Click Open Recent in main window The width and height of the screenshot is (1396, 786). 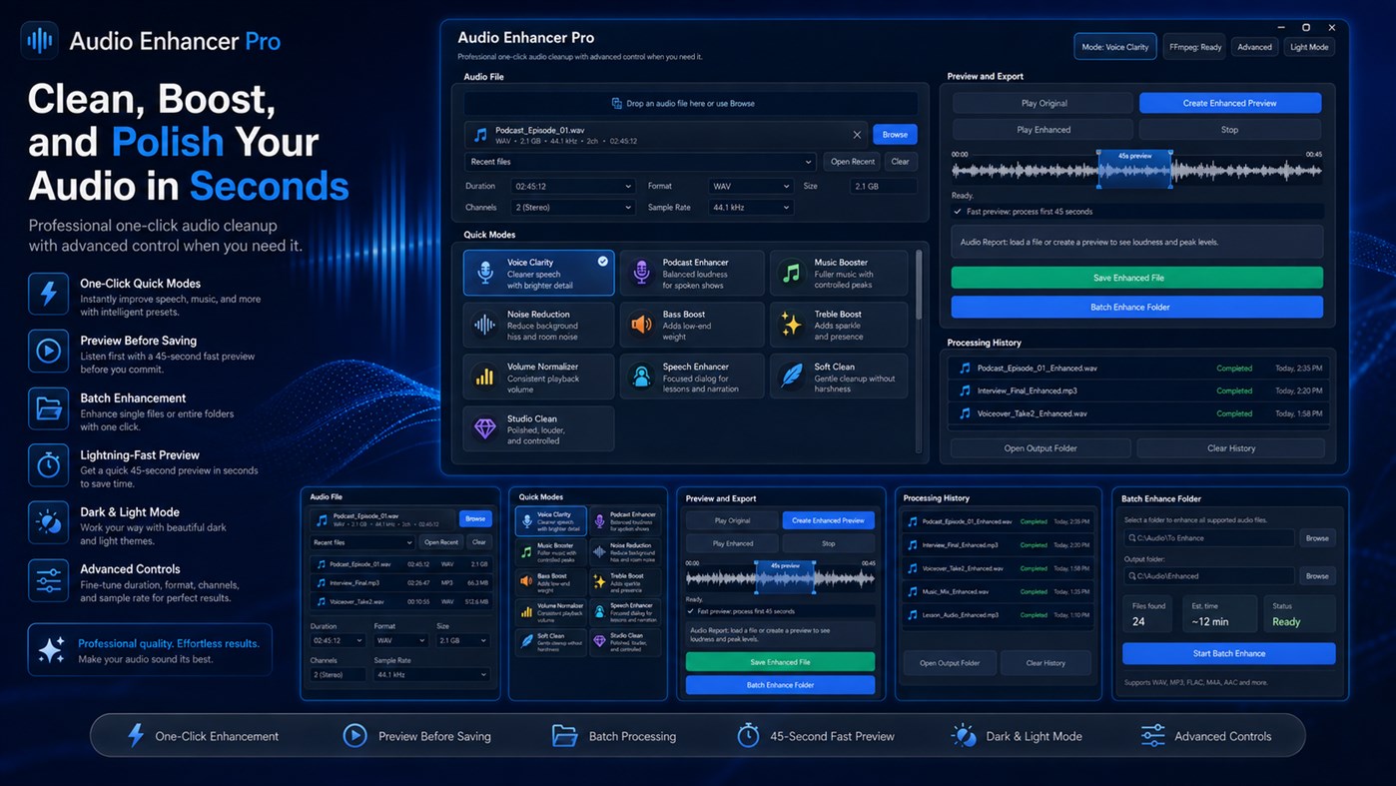click(x=852, y=162)
